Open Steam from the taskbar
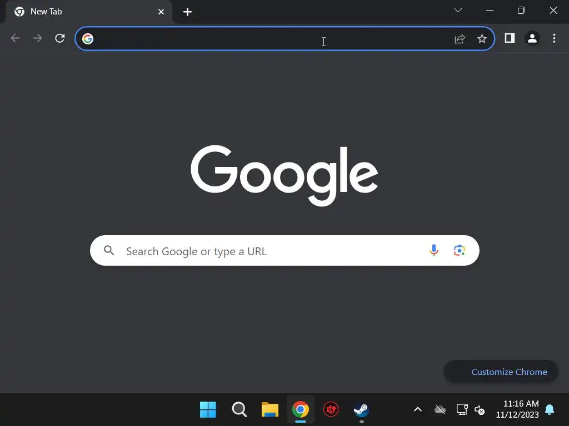The height and width of the screenshot is (426, 569). [361, 409]
